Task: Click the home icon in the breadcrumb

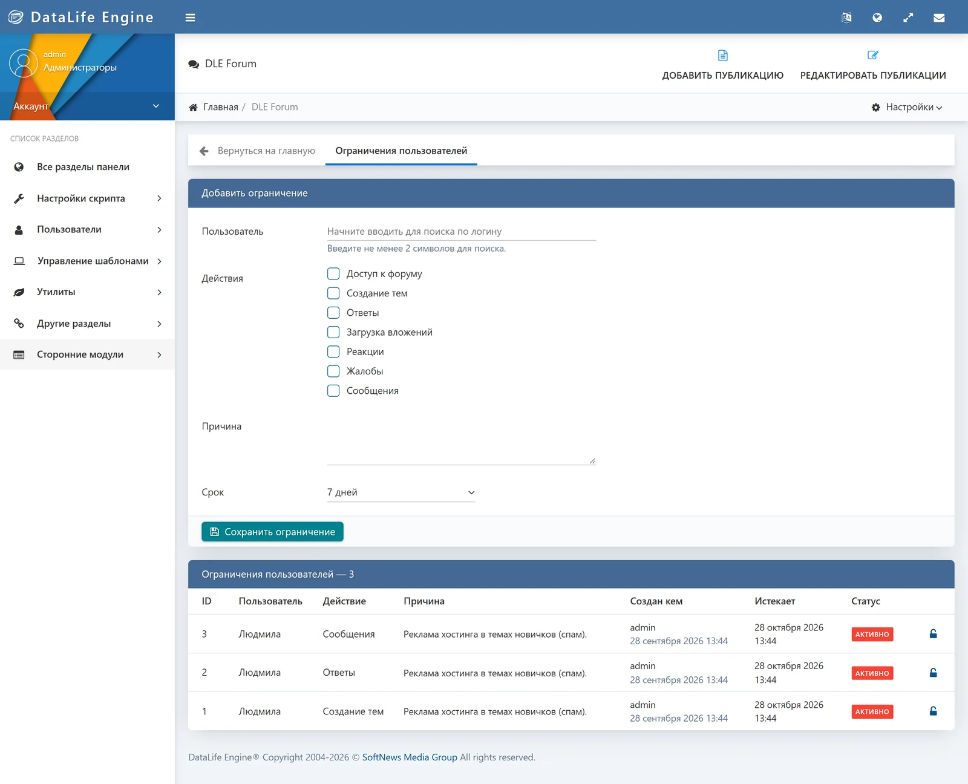Action: click(193, 107)
